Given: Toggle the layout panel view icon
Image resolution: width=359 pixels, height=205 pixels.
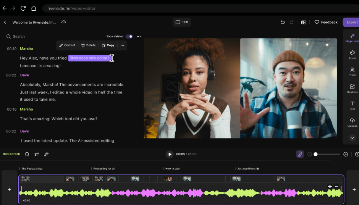Looking at the screenshot, I should coord(304,22).
